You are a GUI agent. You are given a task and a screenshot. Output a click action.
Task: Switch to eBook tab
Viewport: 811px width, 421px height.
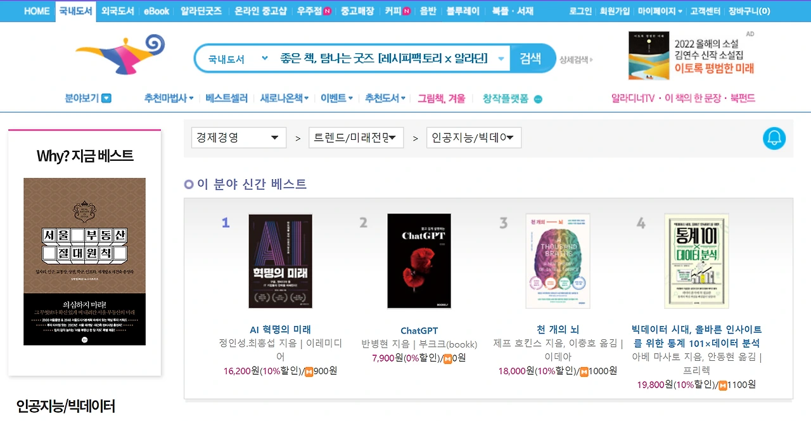156,11
